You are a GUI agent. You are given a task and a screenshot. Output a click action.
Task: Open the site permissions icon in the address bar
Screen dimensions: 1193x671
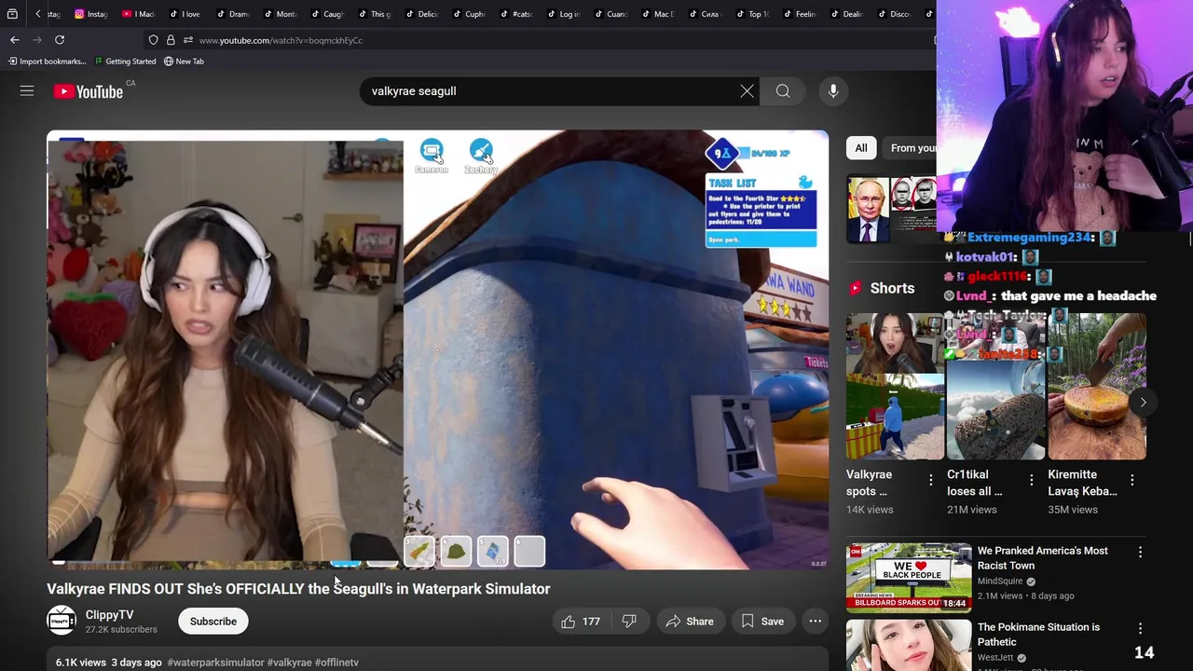click(x=188, y=40)
